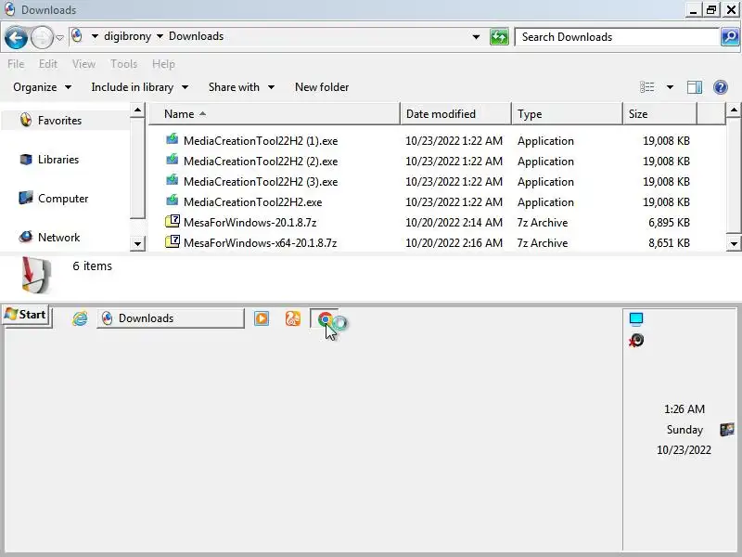The width and height of the screenshot is (742, 557).
Task: Click the Favorites star icon
Action: click(x=26, y=120)
